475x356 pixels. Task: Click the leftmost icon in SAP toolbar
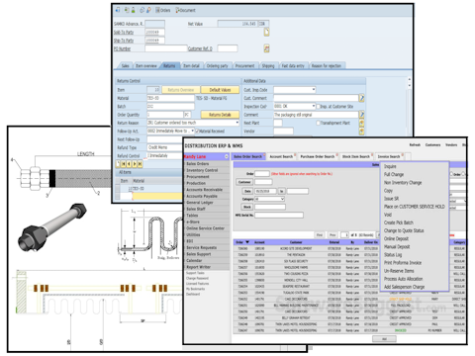(118, 10)
